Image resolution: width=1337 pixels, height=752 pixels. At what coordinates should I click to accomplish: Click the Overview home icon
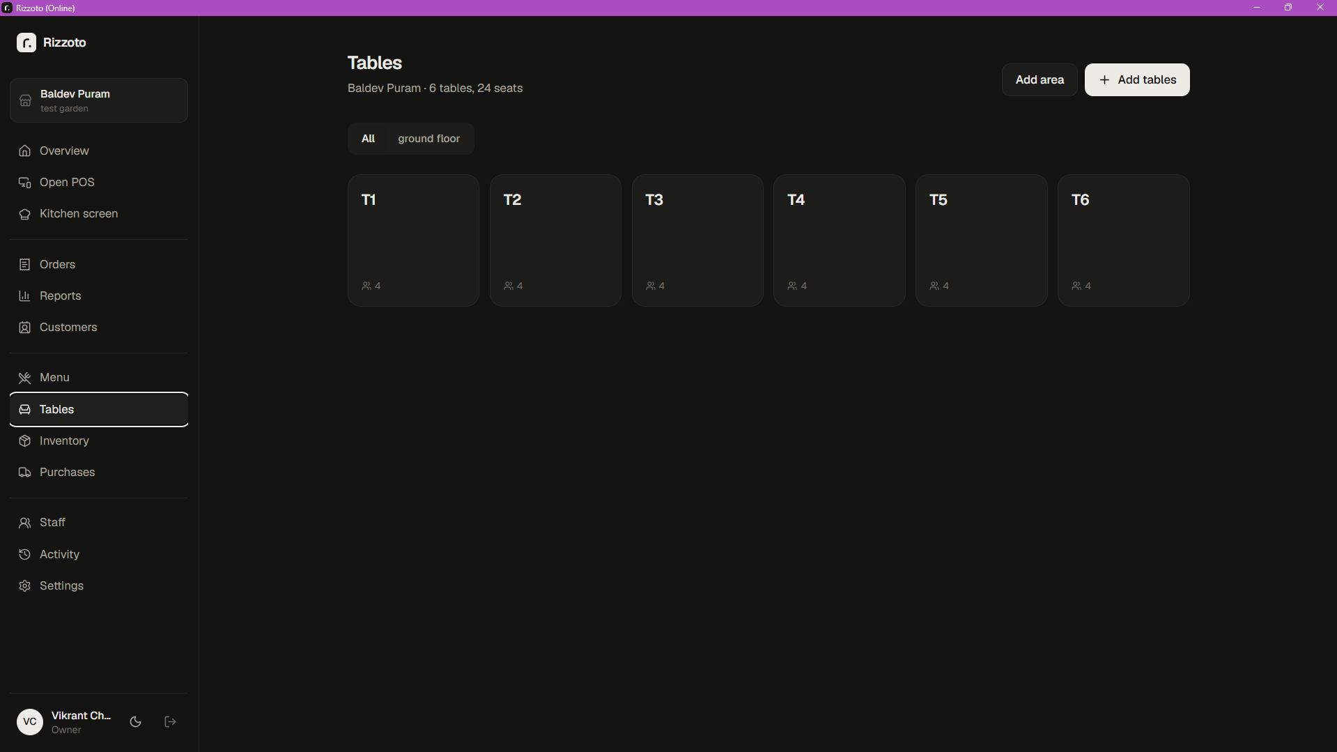[x=25, y=151]
